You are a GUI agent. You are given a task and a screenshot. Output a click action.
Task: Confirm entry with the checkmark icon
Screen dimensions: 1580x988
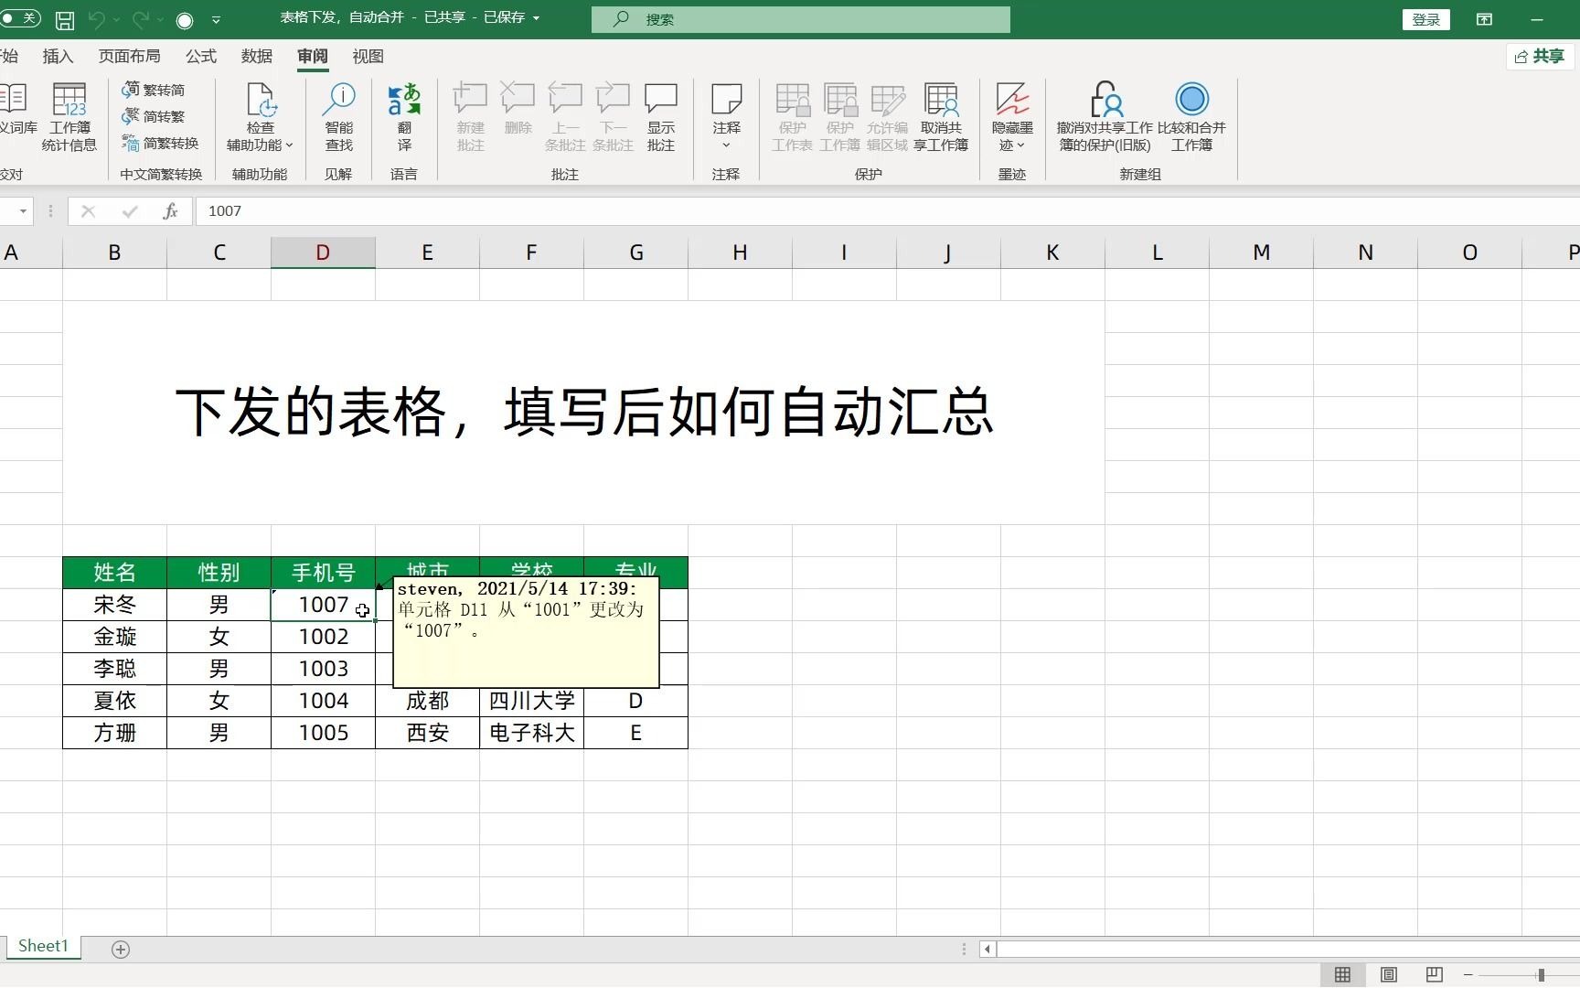tap(129, 211)
